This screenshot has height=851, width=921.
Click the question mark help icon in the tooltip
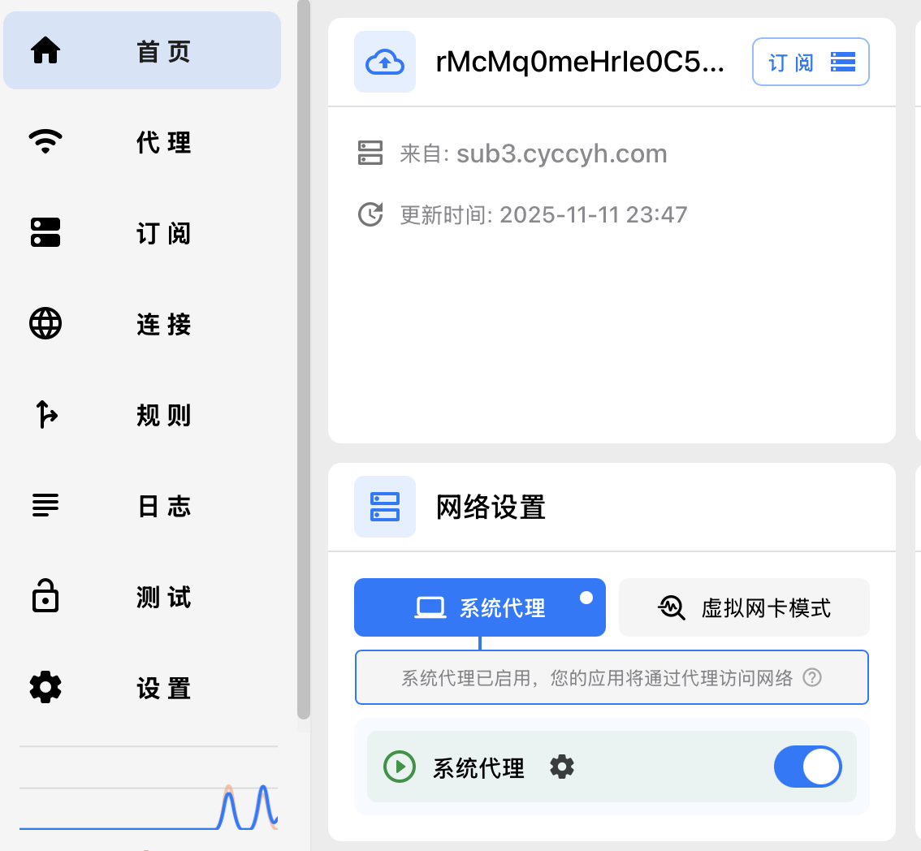click(x=812, y=676)
